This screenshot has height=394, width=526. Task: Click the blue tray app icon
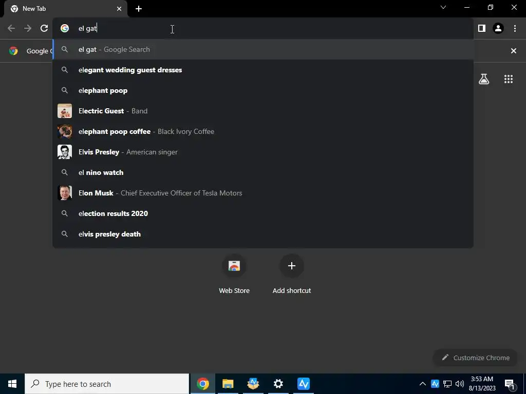[x=435, y=384]
